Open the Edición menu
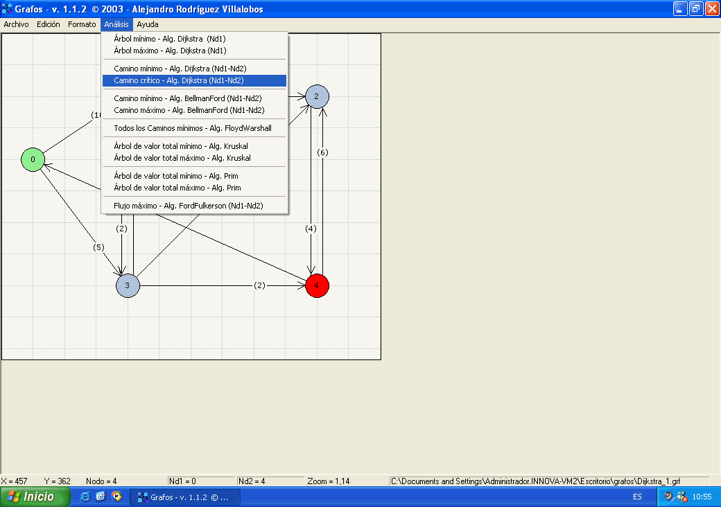Viewport: 721px width, 507px height. tap(49, 24)
